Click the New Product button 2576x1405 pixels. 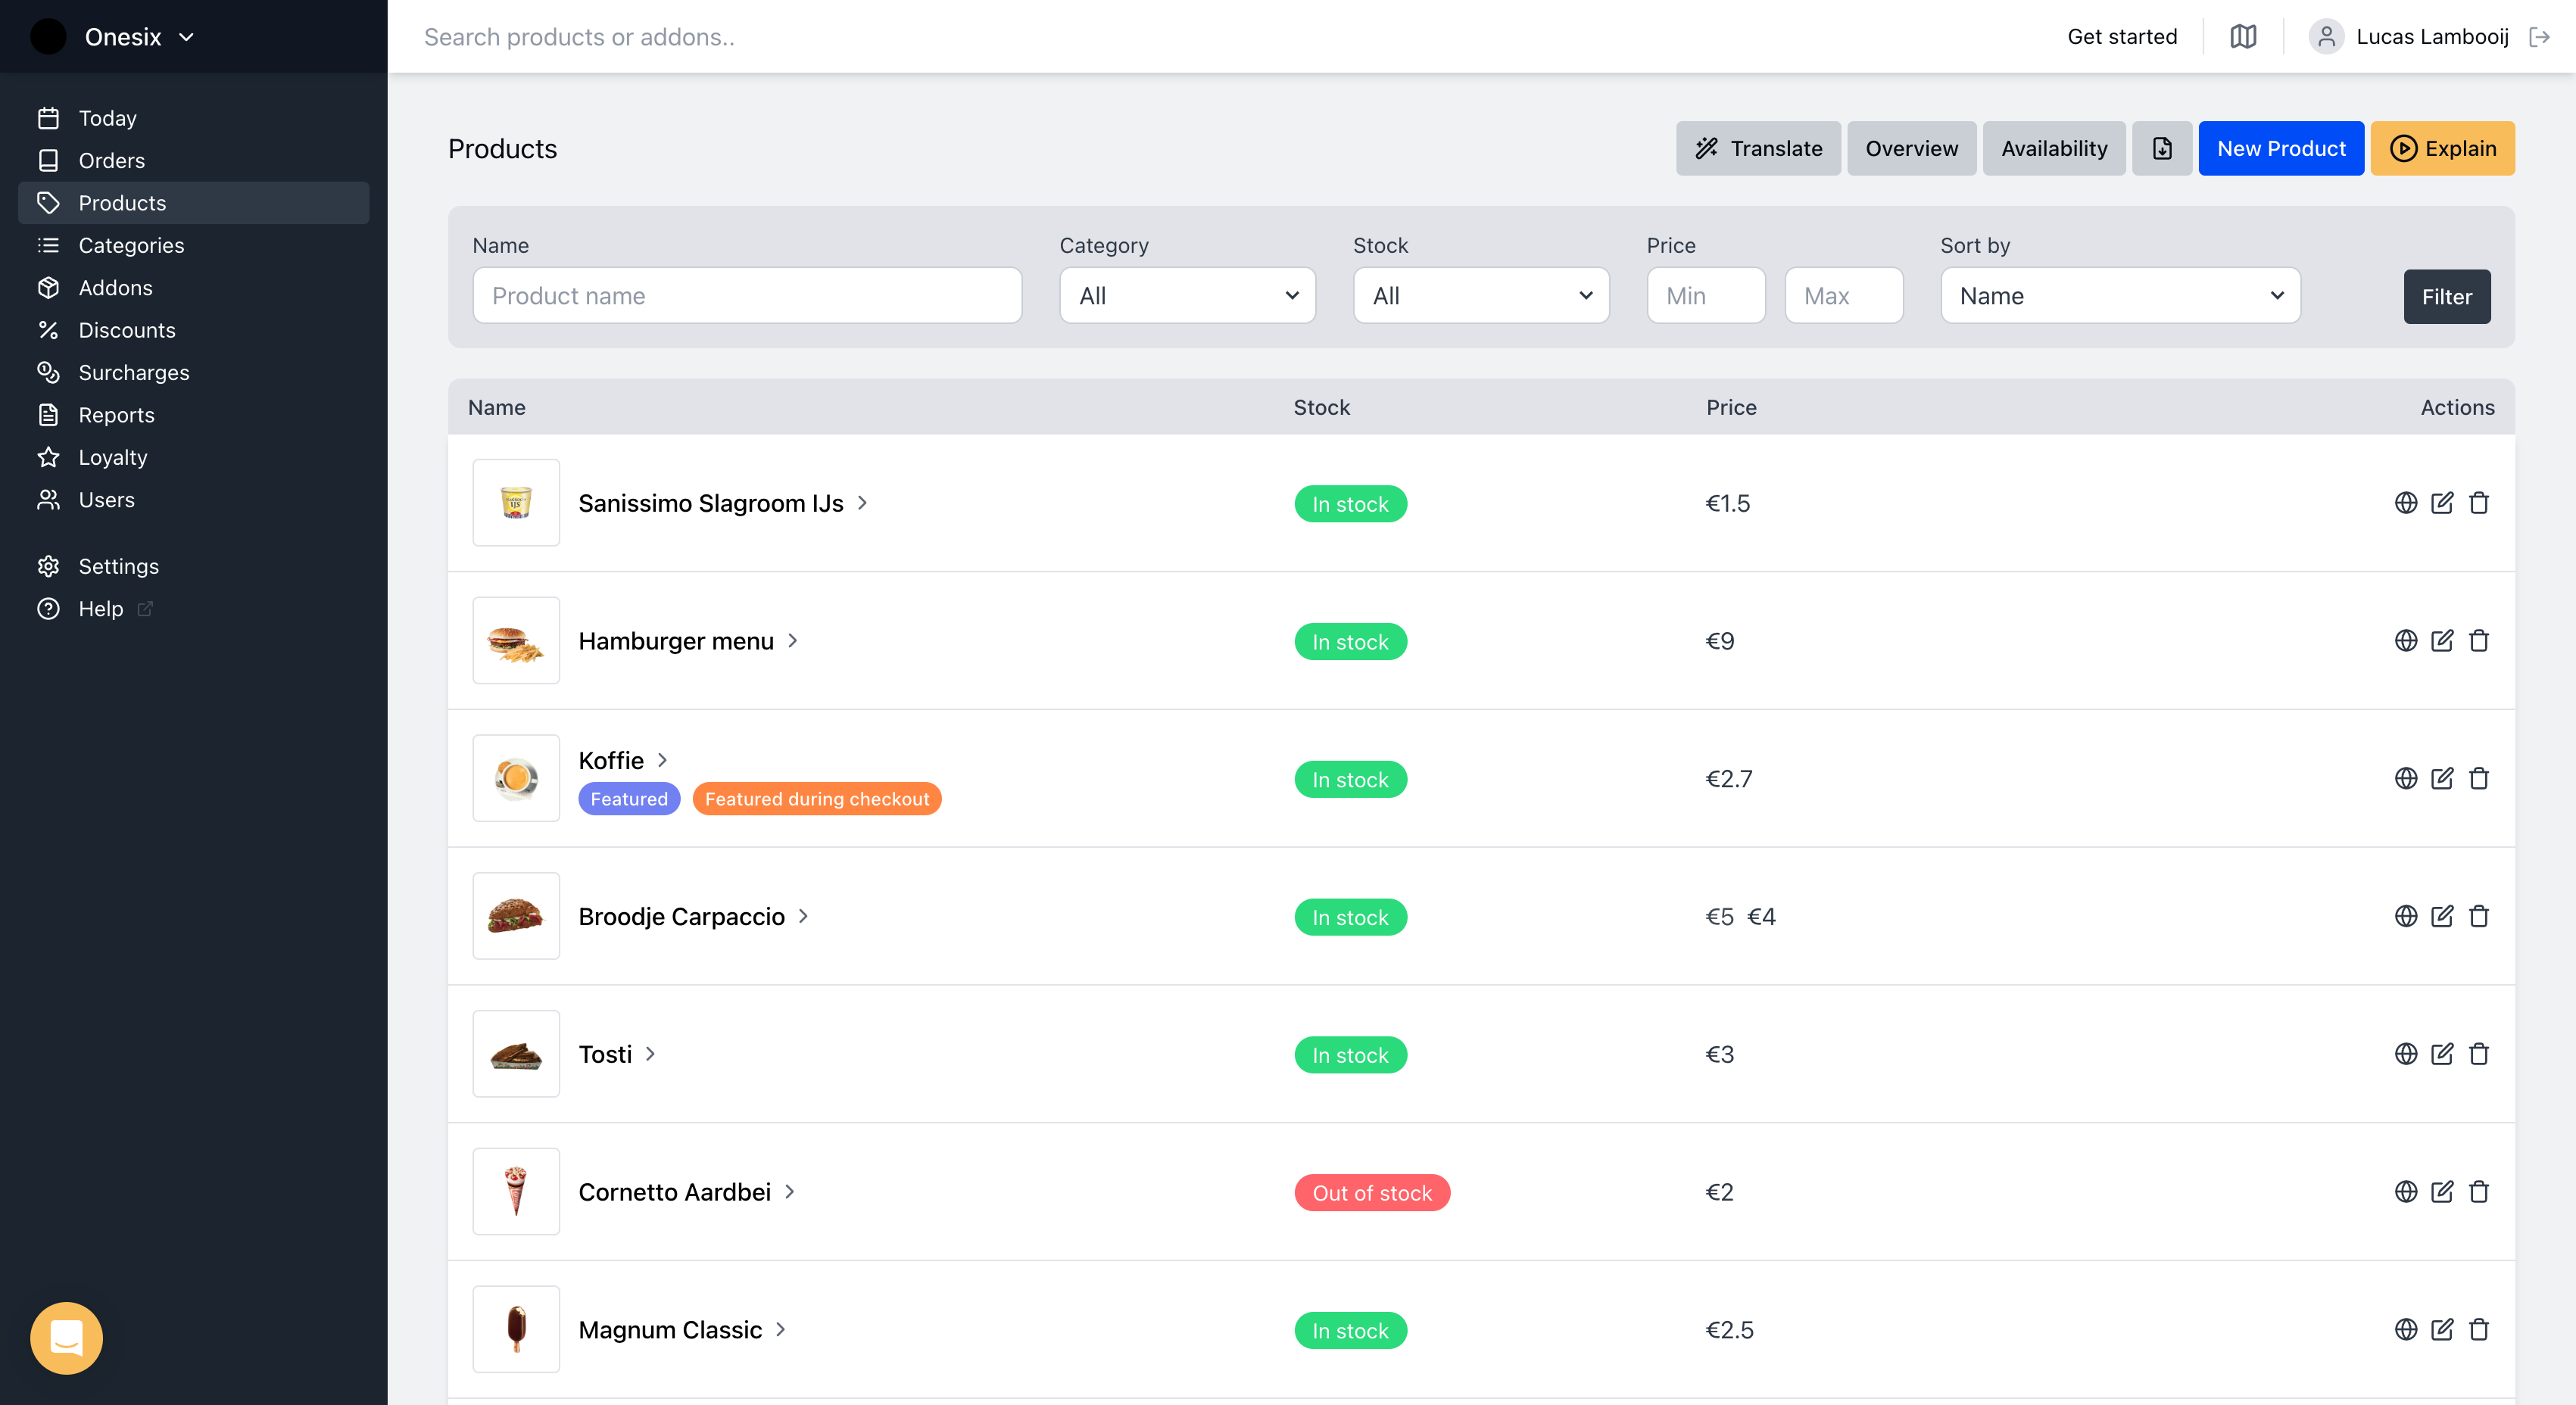2281,149
